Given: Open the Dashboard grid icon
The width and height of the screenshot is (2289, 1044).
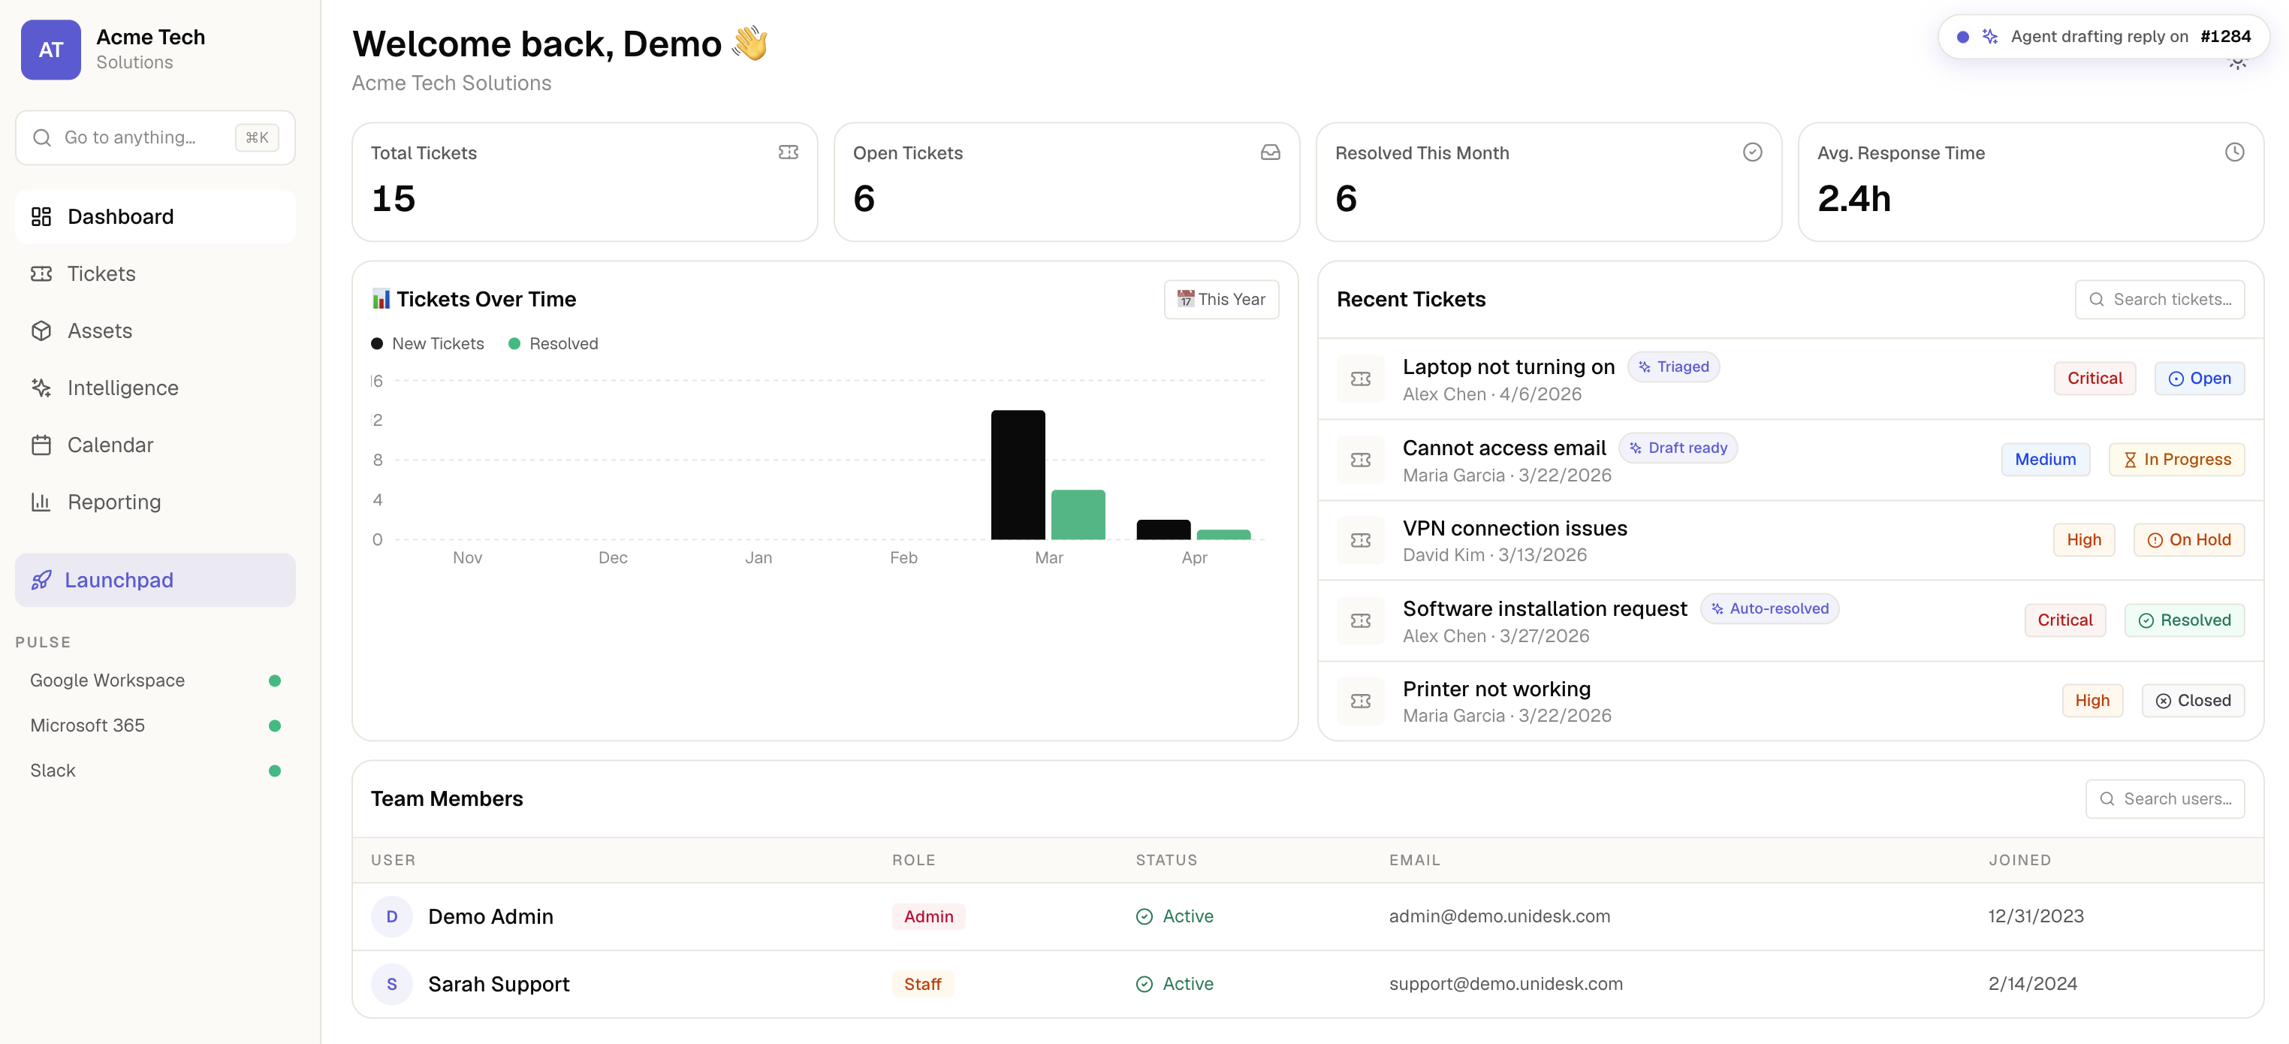Looking at the screenshot, I should [41, 217].
